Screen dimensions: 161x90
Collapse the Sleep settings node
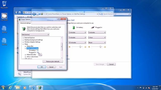coord(23,44)
